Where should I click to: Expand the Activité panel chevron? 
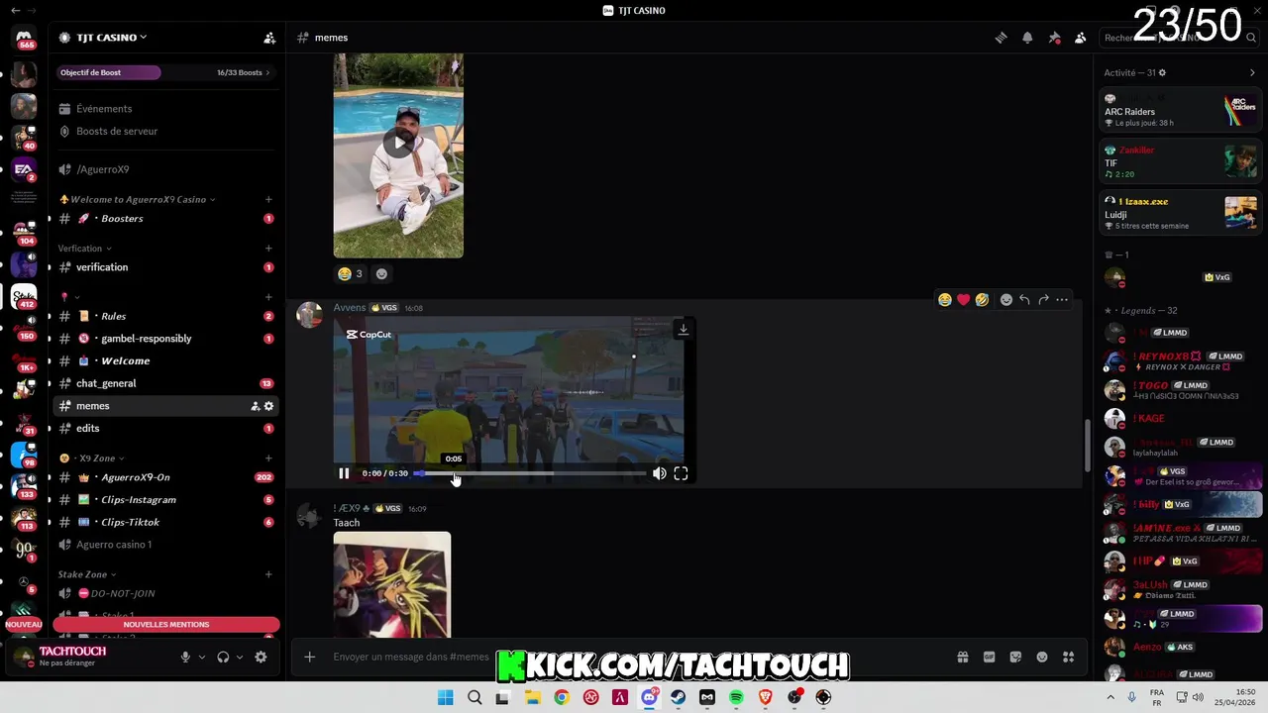point(1252,72)
